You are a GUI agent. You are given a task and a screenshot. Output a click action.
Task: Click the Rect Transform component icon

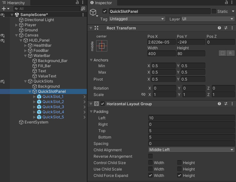pos(96,28)
